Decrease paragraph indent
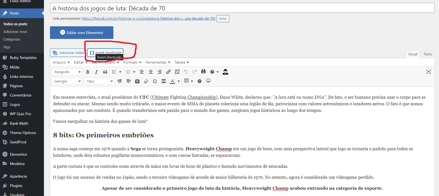 [120, 81]
